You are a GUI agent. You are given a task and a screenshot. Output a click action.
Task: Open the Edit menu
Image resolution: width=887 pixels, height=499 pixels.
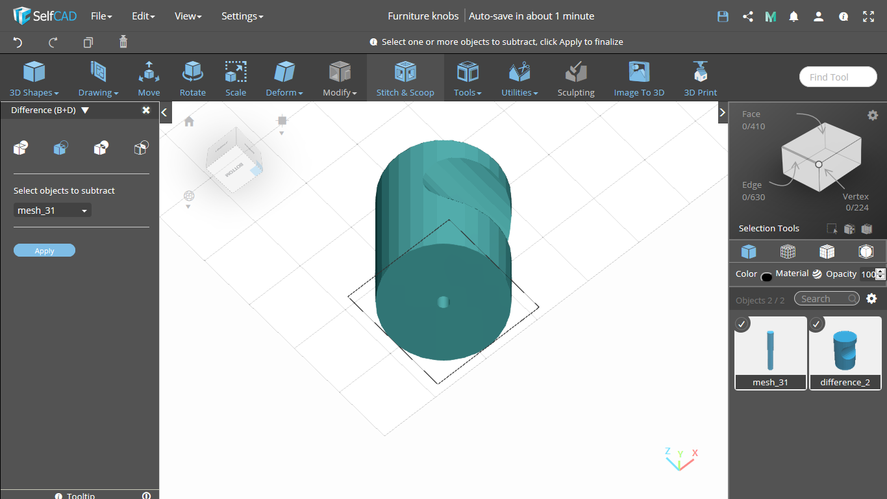point(143,16)
